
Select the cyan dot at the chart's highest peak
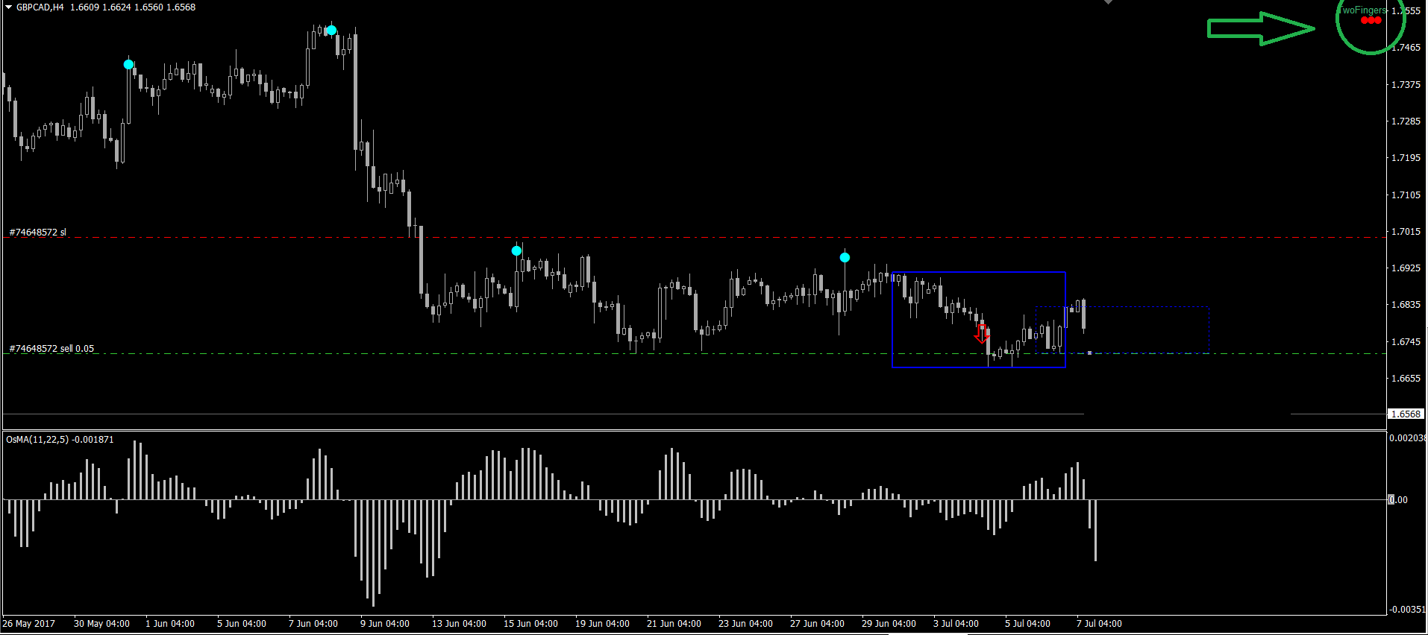click(x=331, y=31)
